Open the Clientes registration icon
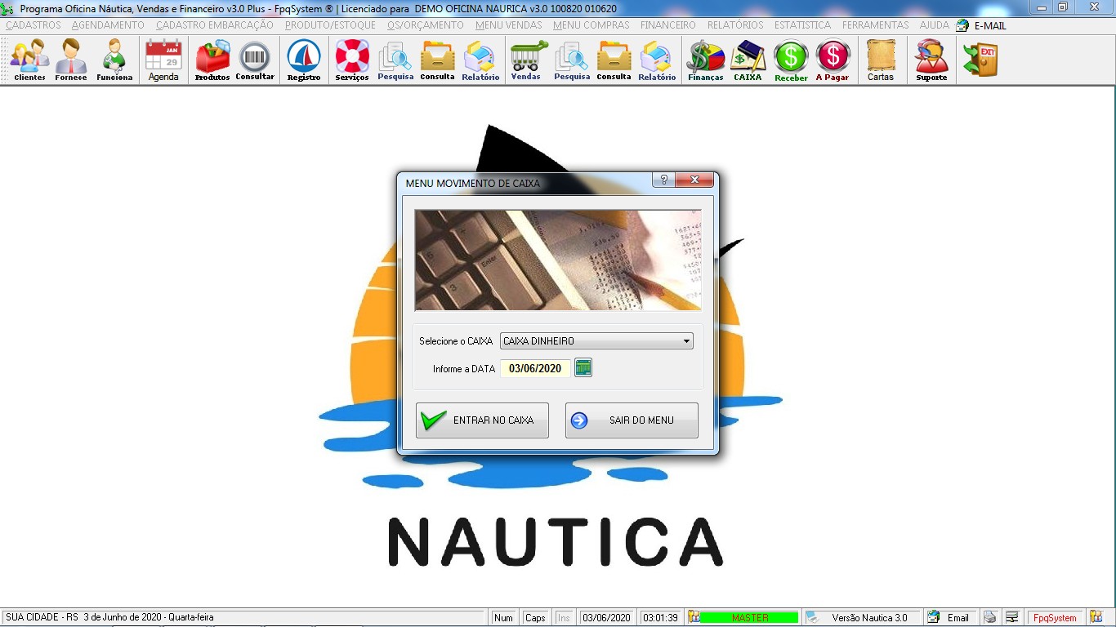Viewport: 1116px width, 627px height. pyautogui.click(x=29, y=60)
